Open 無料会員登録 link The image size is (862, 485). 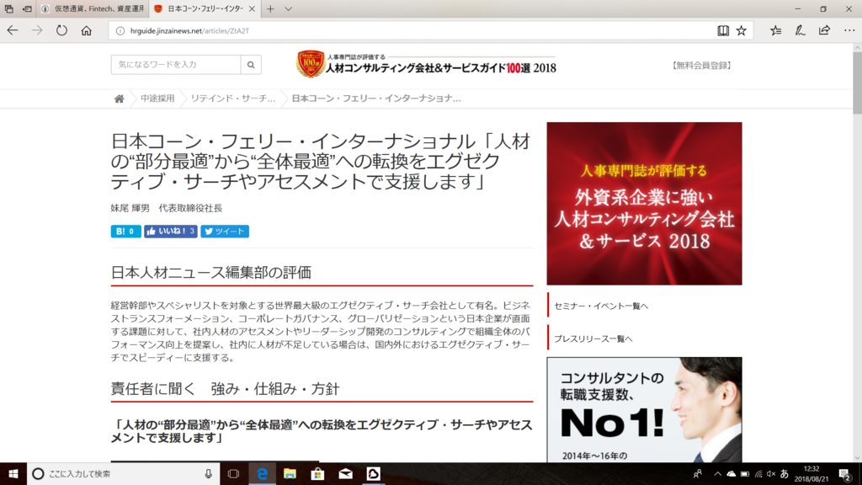[x=701, y=66]
